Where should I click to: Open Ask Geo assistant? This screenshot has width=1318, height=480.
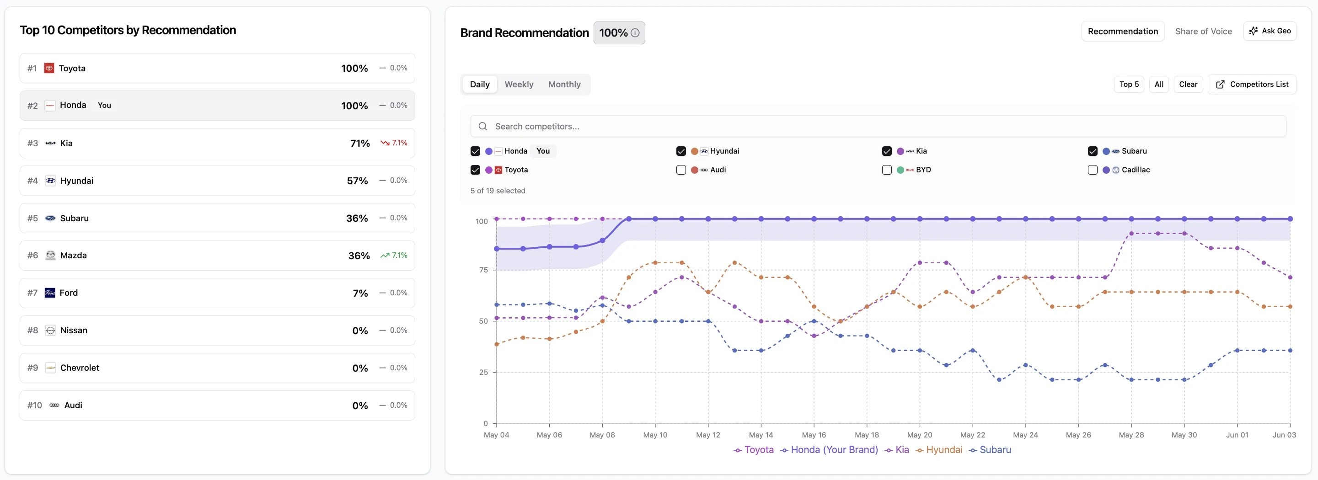coord(1270,31)
